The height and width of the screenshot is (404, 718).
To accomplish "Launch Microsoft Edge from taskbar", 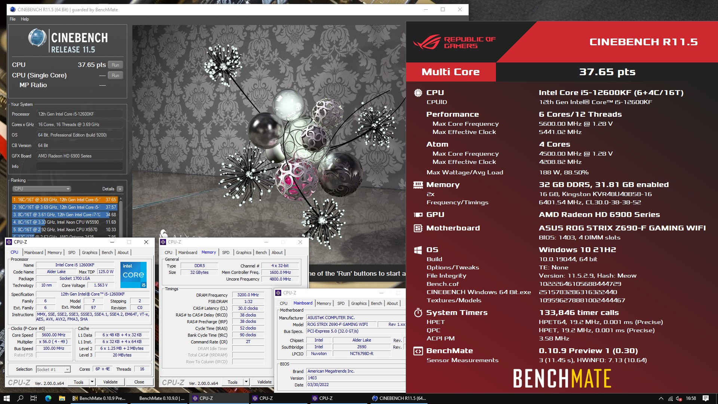I will (x=48, y=398).
